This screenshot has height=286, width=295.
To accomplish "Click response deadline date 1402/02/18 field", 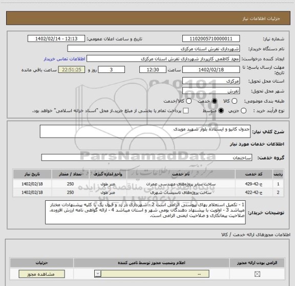I will click(211, 70).
